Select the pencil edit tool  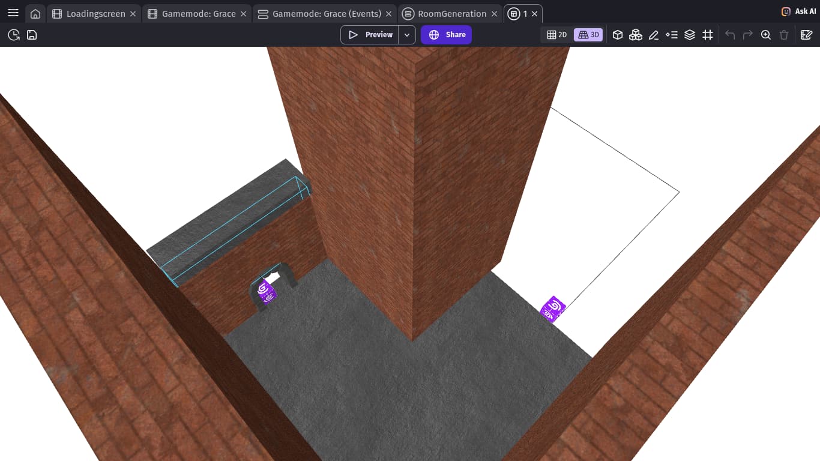pos(654,35)
